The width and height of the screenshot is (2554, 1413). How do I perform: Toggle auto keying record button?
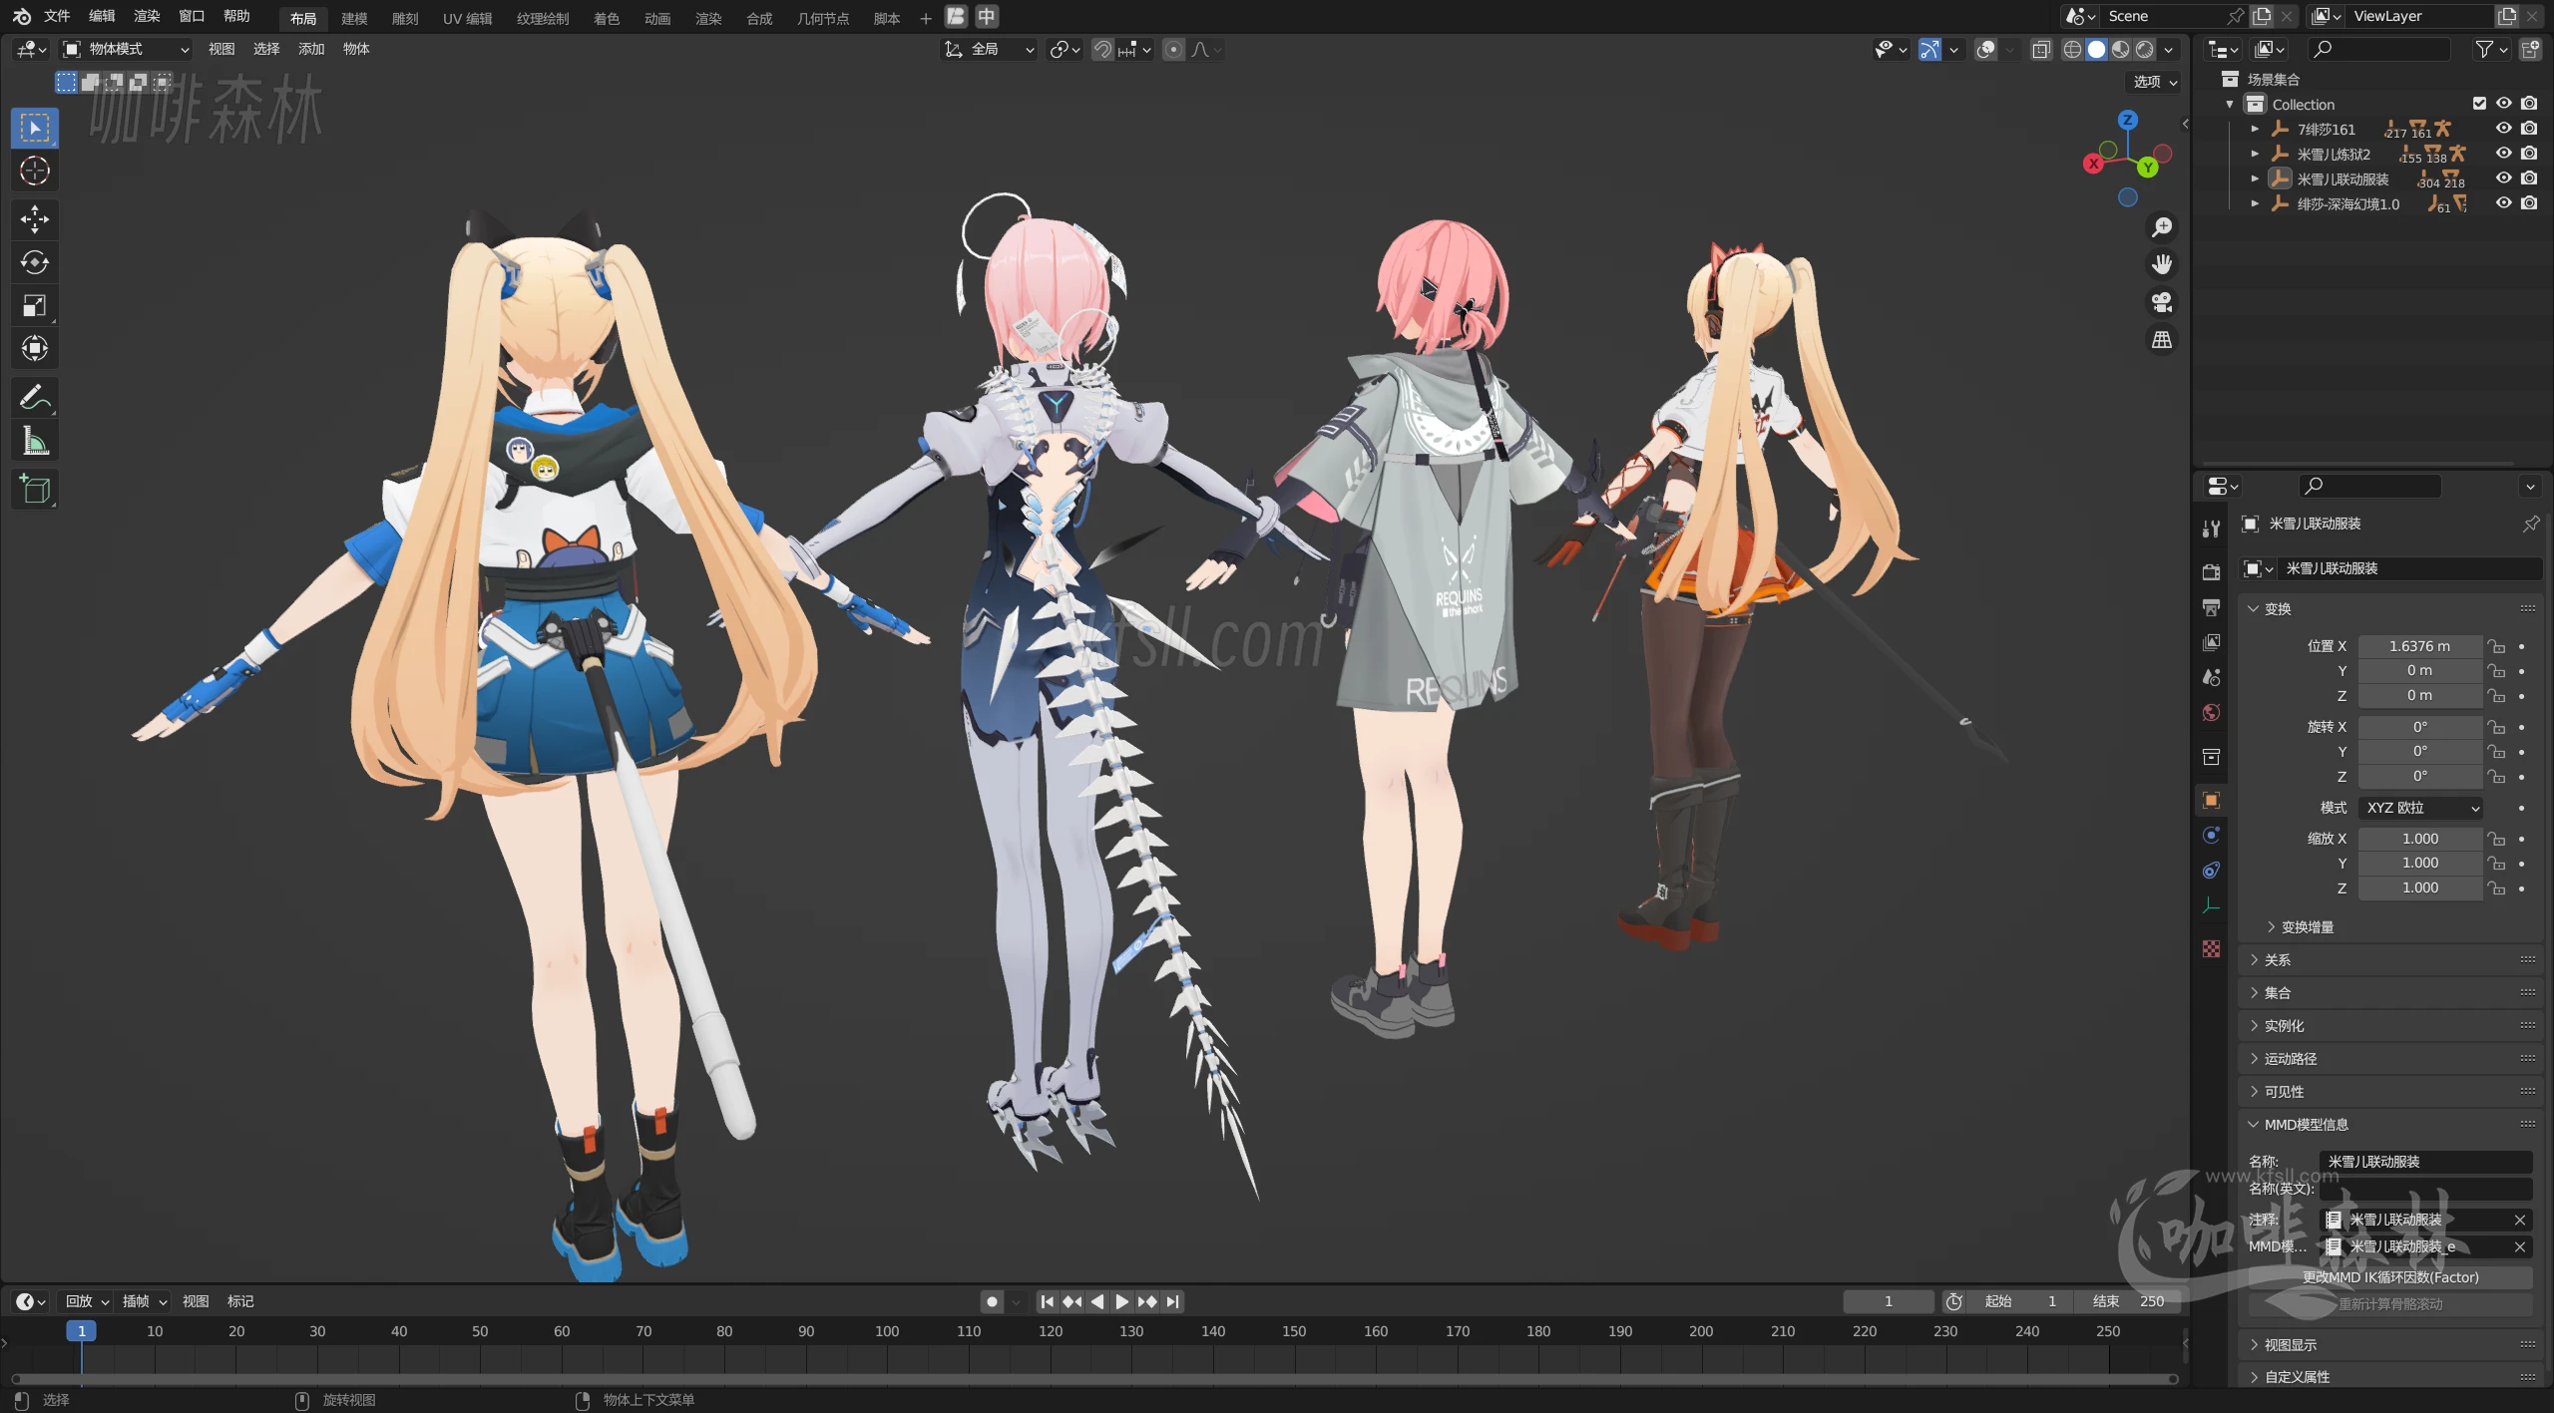(x=992, y=1301)
